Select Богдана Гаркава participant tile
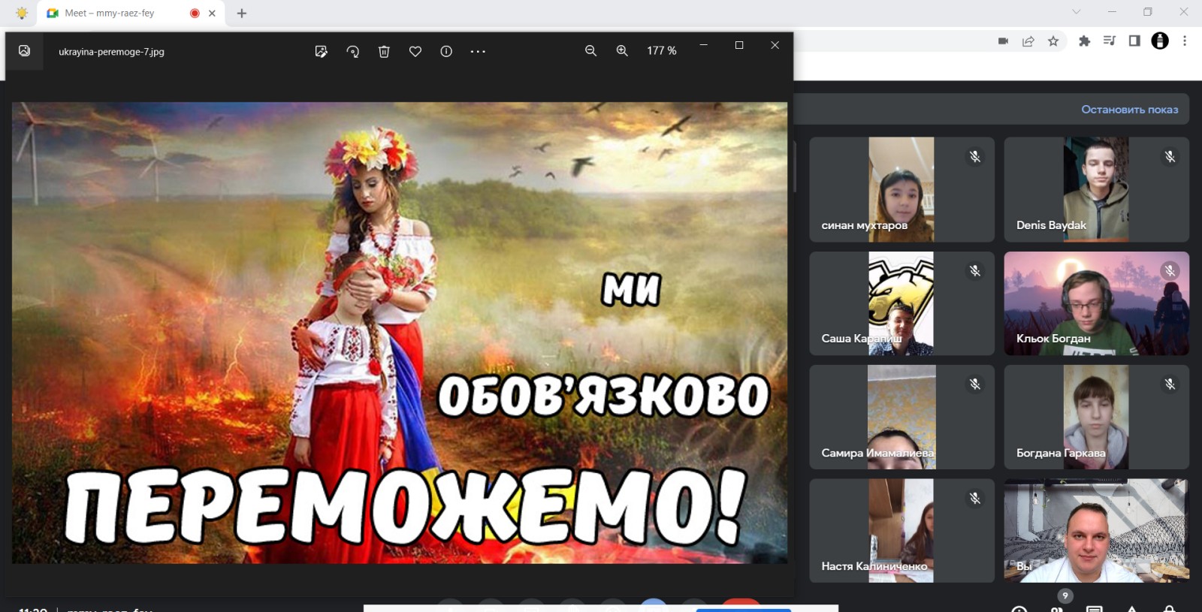The image size is (1202, 612). click(x=1096, y=418)
